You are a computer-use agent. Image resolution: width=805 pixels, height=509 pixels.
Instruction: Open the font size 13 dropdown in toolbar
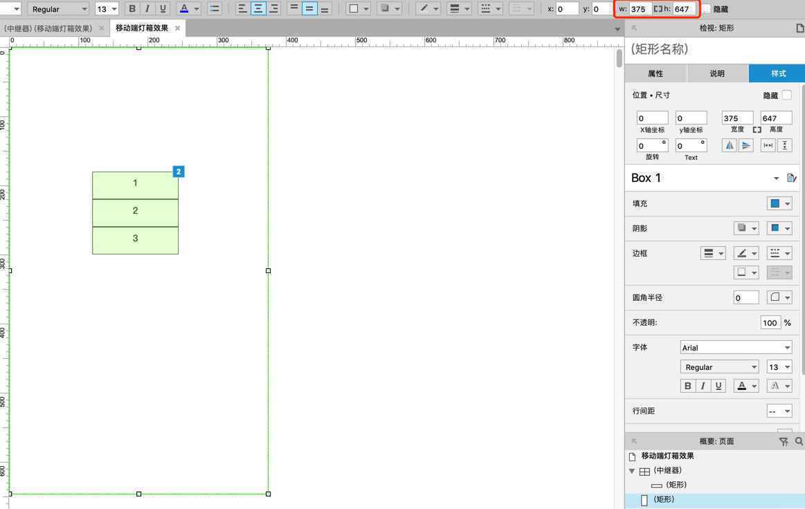[x=107, y=9]
